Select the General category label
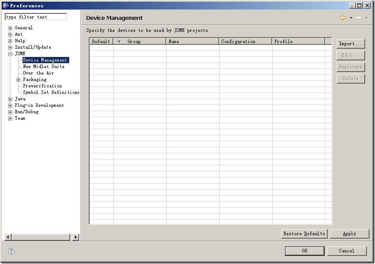This screenshot has width=375, height=264. tap(24, 28)
